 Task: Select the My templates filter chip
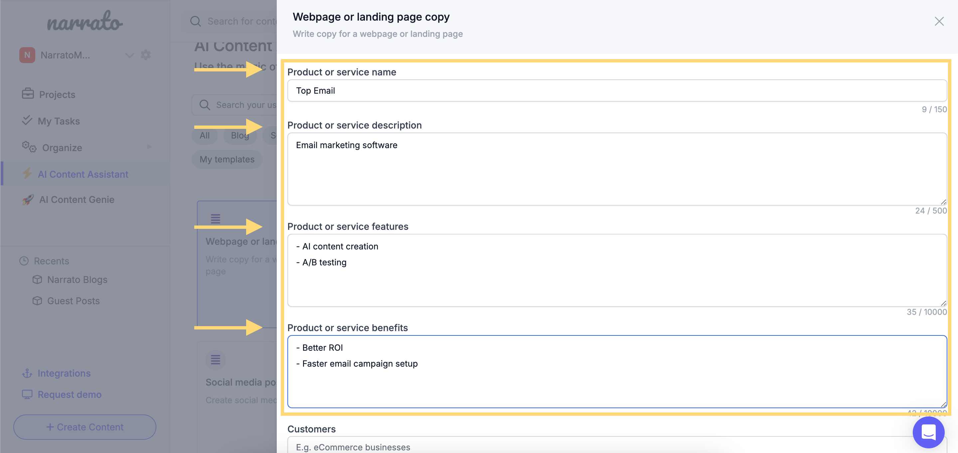tap(227, 159)
